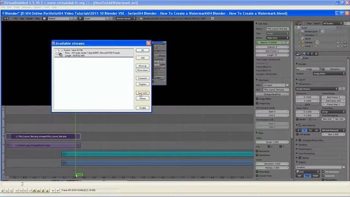Select the RGBA color mode option
The width and height of the screenshot is (350, 197).
point(315,176)
